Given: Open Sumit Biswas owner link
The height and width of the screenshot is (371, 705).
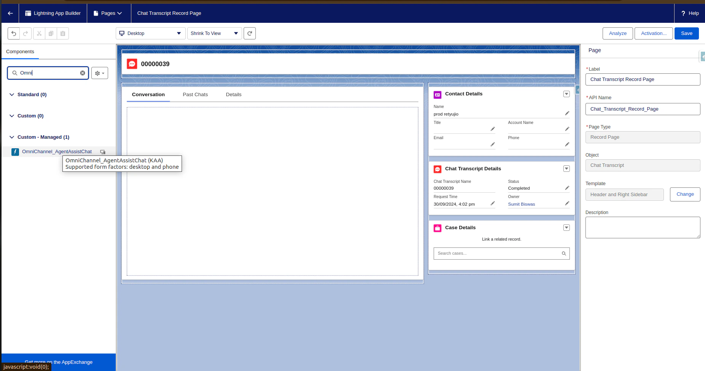Looking at the screenshot, I should click(x=521, y=204).
